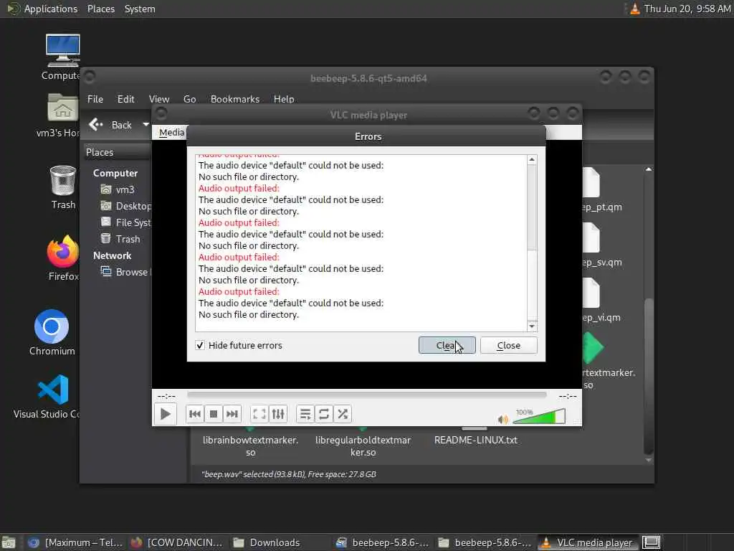Click the Errors list scroll up arrow
Screen dimensions: 734x551
[x=532, y=160]
